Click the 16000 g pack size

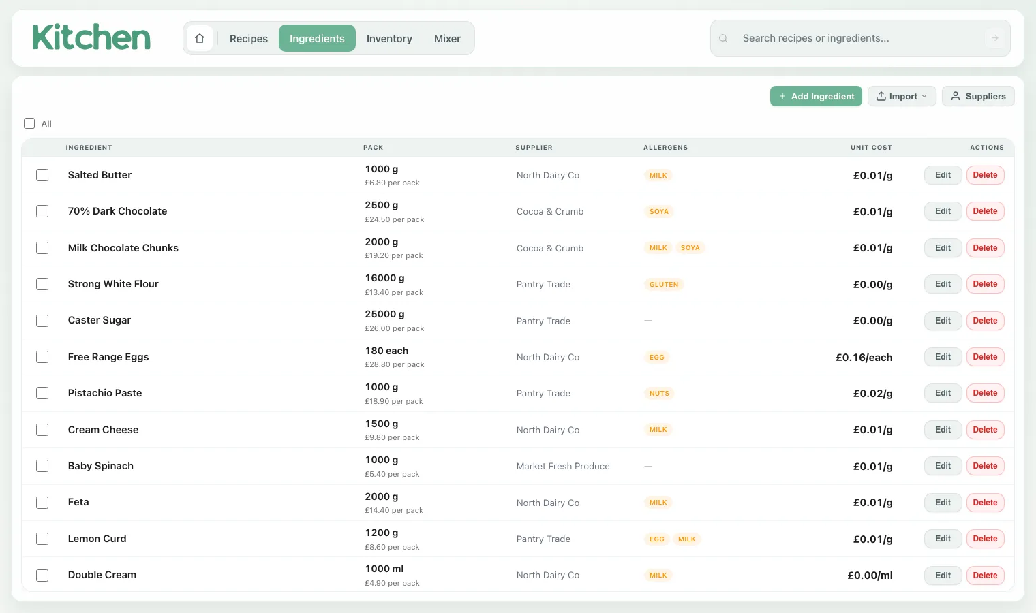pos(384,278)
